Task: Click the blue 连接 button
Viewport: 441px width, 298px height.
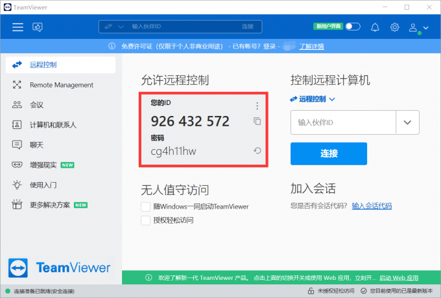Action: click(328, 154)
